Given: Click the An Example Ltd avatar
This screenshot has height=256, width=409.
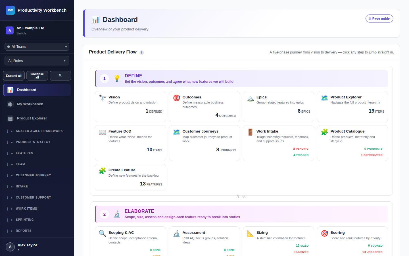Looking at the screenshot, I should [x=10, y=30].
